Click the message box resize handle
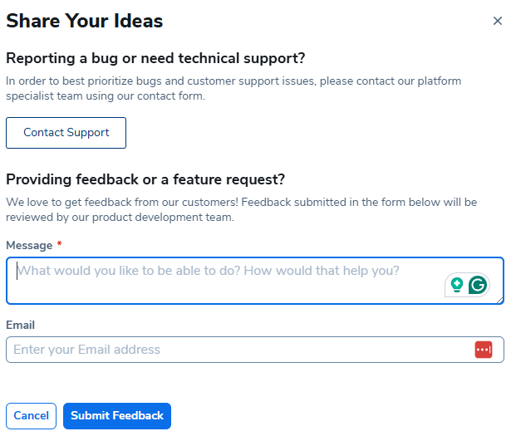 coord(499,300)
